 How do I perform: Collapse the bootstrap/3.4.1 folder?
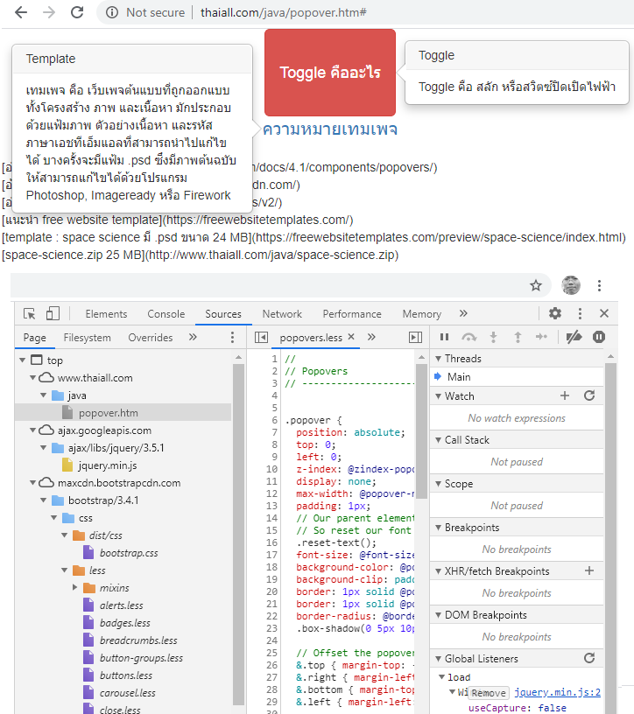point(46,500)
